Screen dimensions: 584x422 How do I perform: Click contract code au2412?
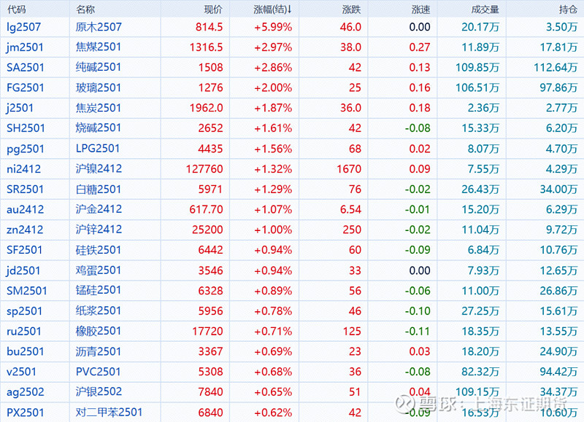(26, 210)
